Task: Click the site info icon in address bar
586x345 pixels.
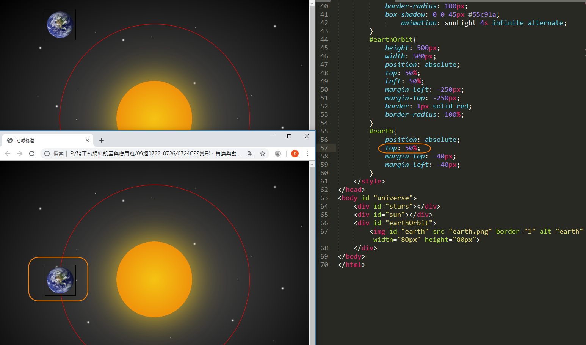Action: click(47, 154)
